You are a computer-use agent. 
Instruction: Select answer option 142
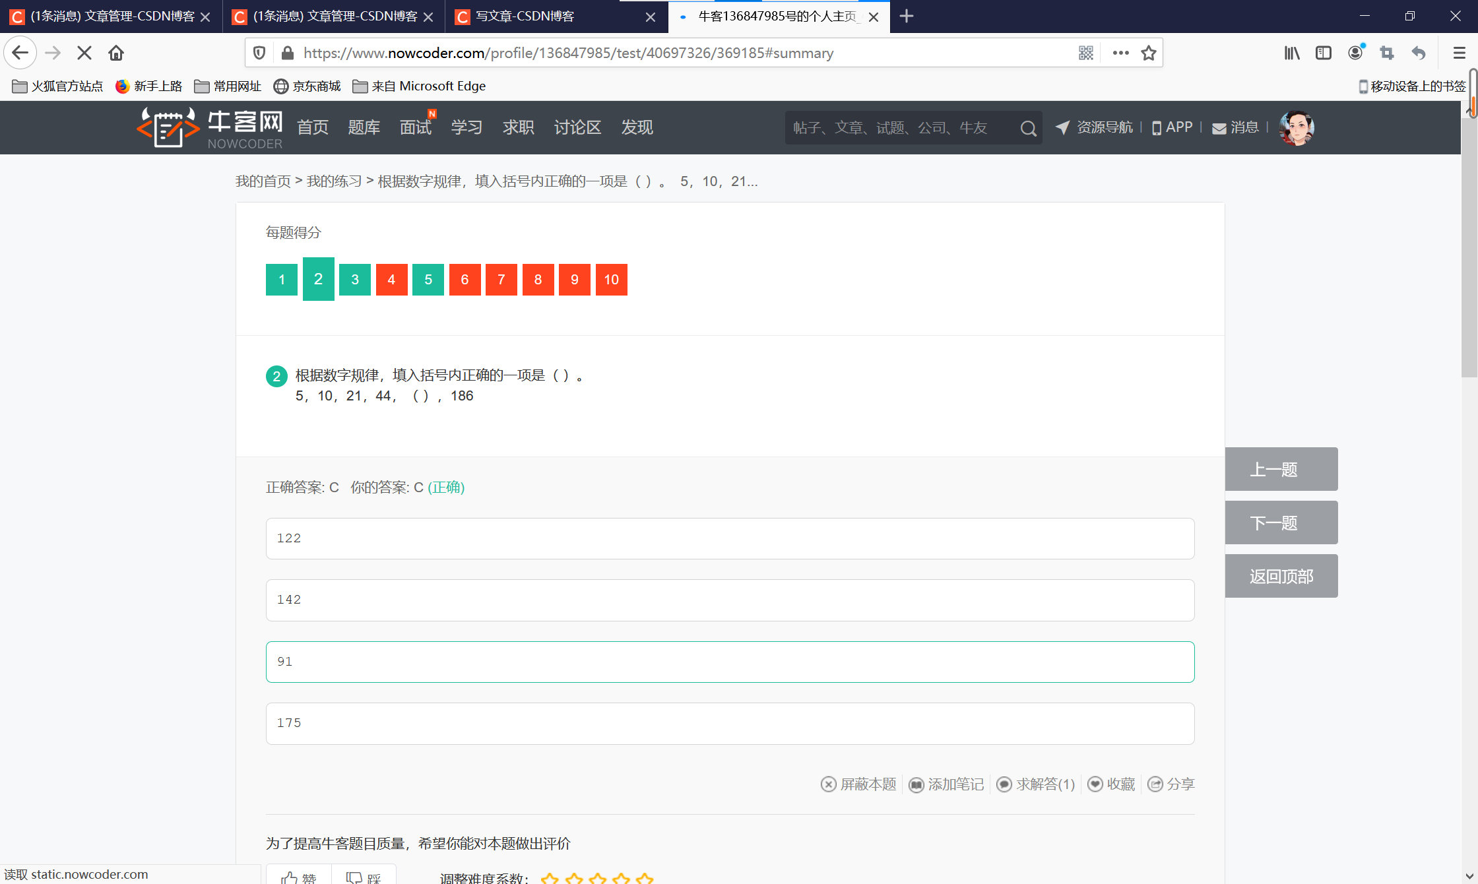pyautogui.click(x=730, y=600)
